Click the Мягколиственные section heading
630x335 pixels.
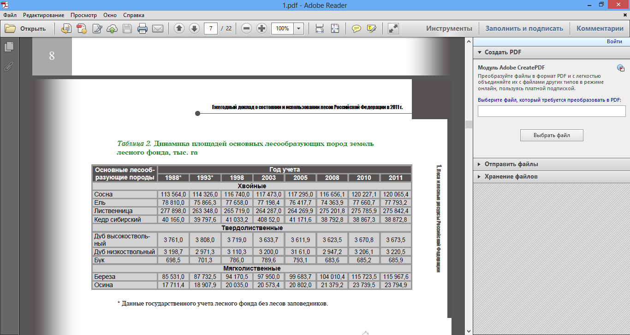point(252,268)
